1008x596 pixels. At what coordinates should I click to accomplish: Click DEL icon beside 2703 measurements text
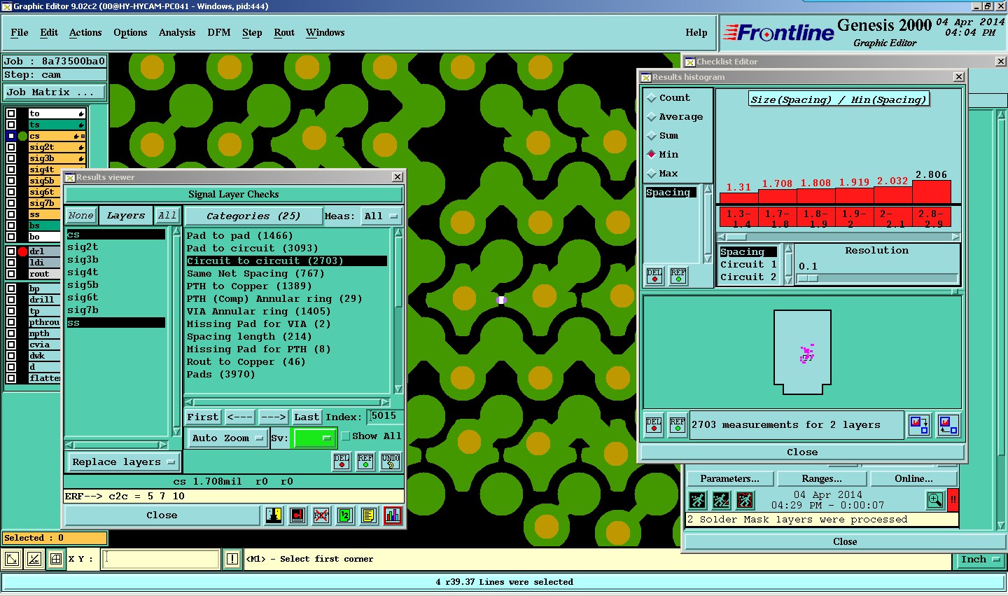[x=654, y=425]
